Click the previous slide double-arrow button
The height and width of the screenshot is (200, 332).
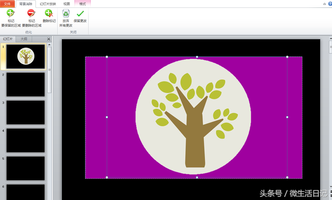coord(331,192)
